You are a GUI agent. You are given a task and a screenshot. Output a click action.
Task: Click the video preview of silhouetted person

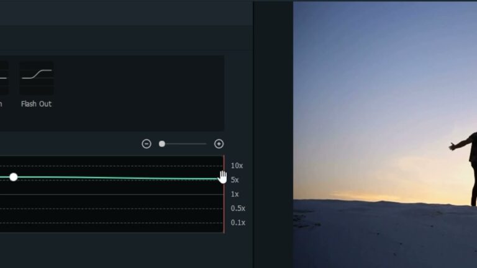(385, 135)
